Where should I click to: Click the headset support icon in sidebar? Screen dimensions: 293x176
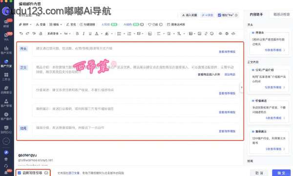pyautogui.click(x=6, y=166)
